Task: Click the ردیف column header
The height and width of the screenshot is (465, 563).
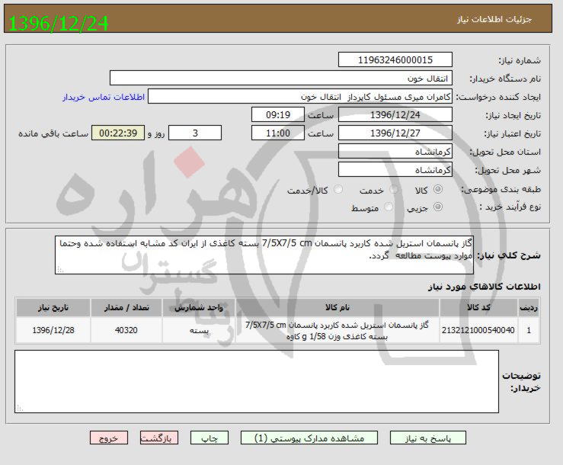Action: pyautogui.click(x=529, y=308)
